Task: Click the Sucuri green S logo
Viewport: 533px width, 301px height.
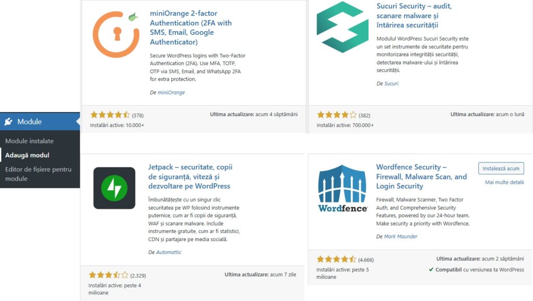Action: tap(342, 27)
